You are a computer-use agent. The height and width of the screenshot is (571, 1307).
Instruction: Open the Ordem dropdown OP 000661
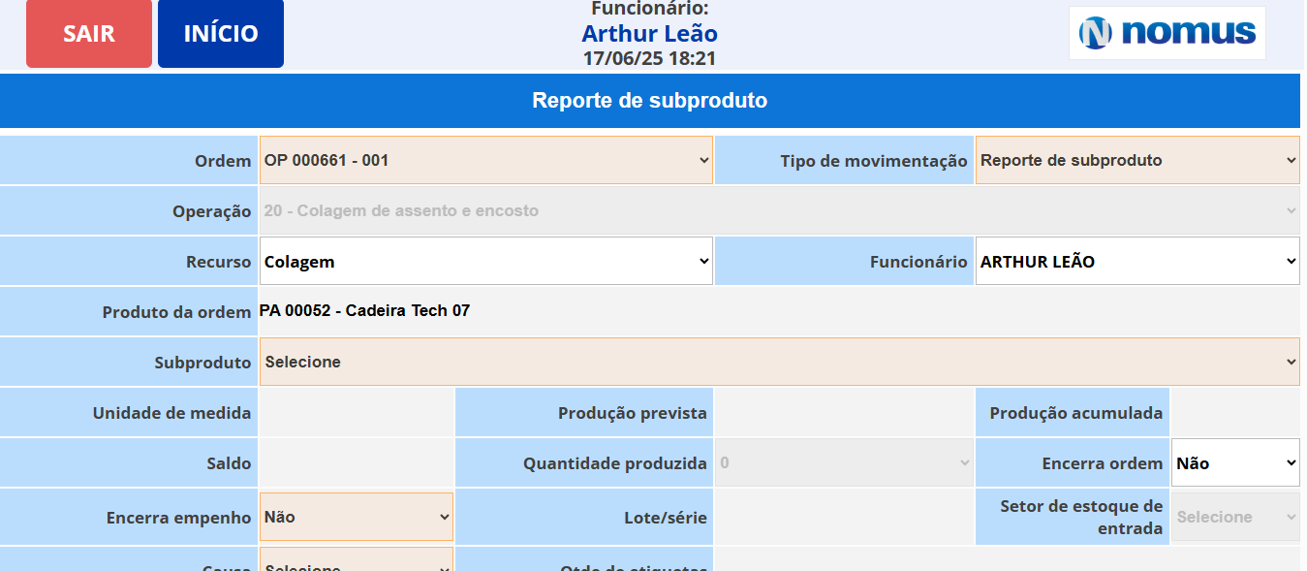[x=486, y=160]
